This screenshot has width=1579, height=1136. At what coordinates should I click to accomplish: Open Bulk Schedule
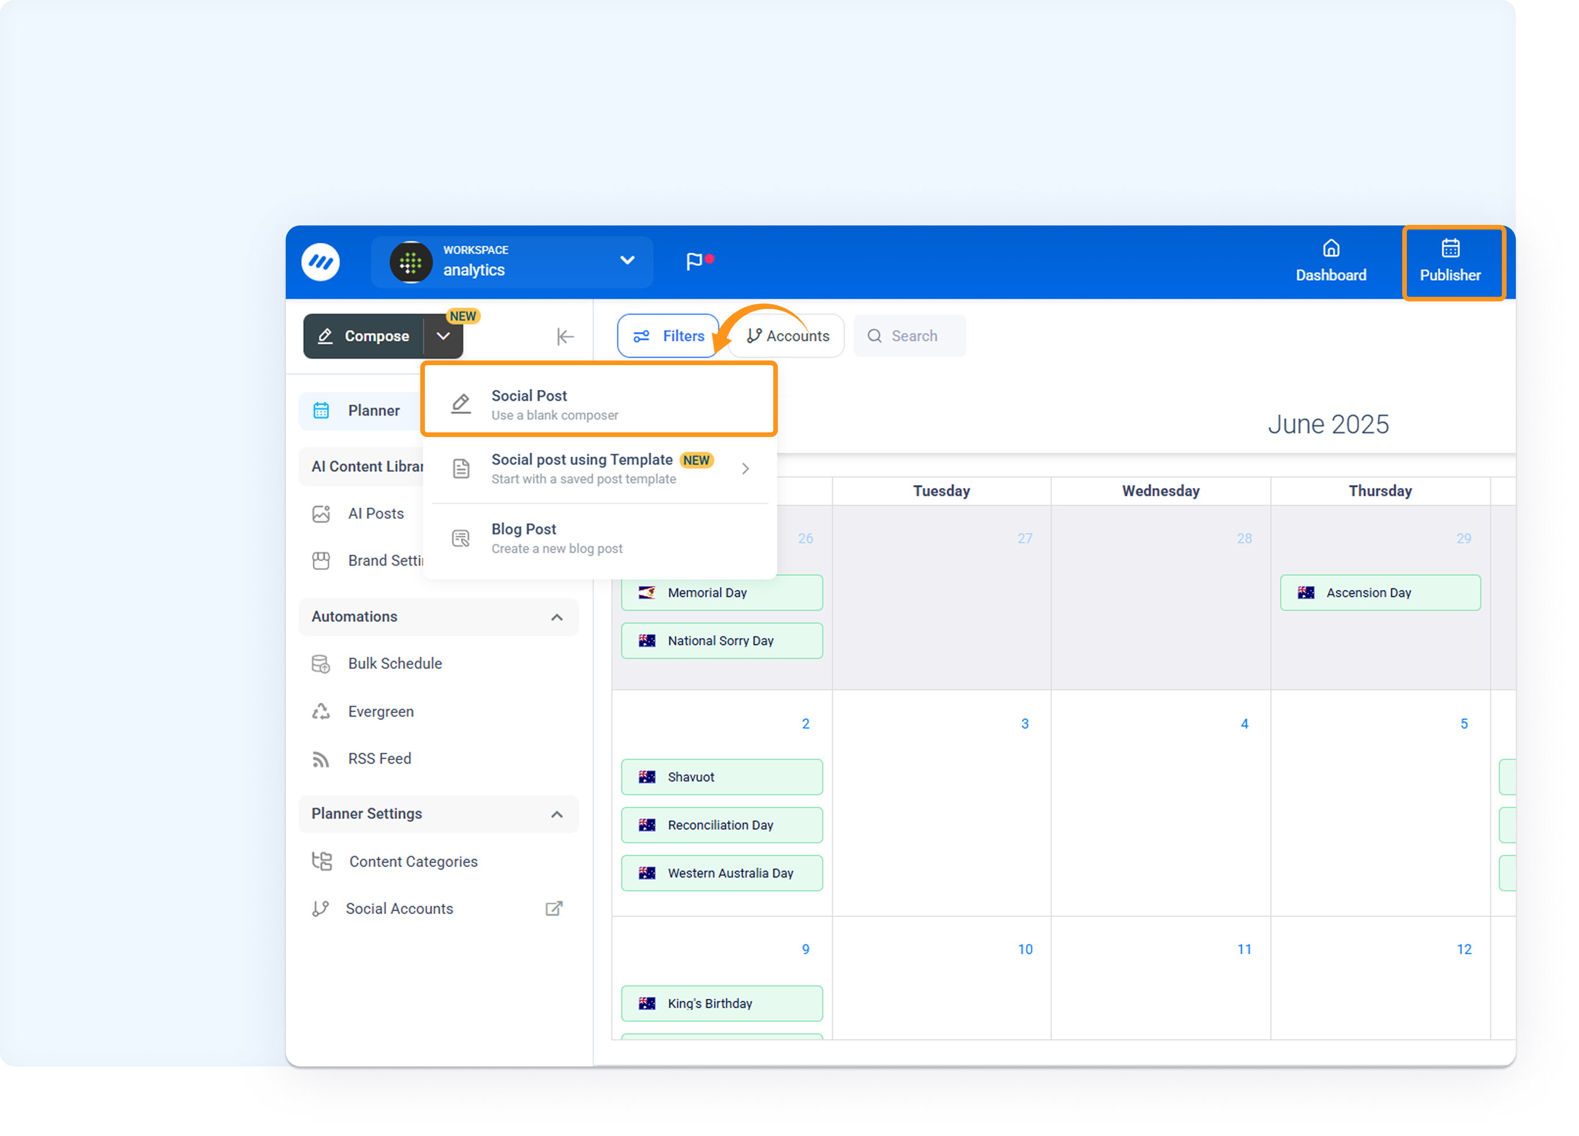[395, 664]
